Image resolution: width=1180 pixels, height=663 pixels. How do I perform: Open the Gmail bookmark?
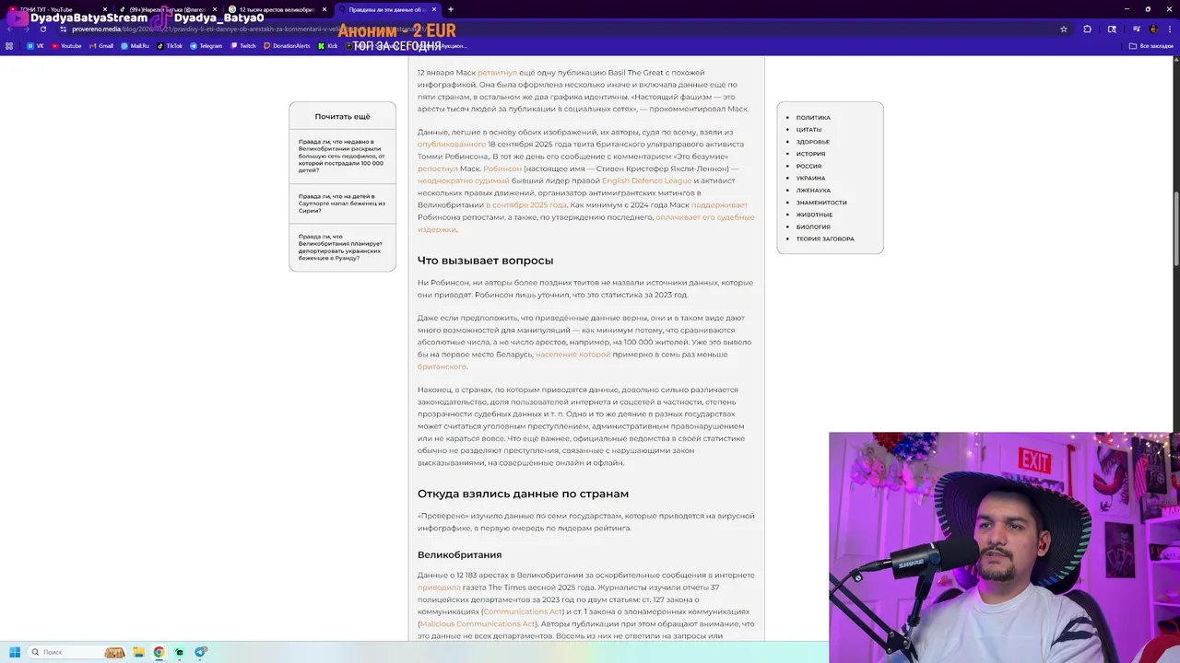pos(100,45)
